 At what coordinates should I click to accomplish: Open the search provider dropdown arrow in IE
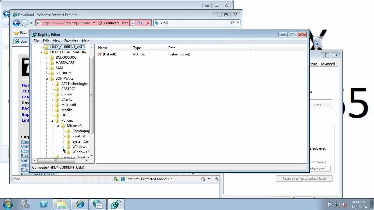pyautogui.click(x=238, y=23)
